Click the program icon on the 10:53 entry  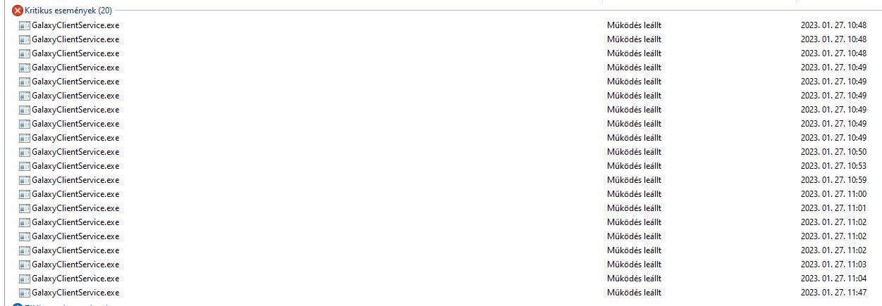(x=25, y=166)
